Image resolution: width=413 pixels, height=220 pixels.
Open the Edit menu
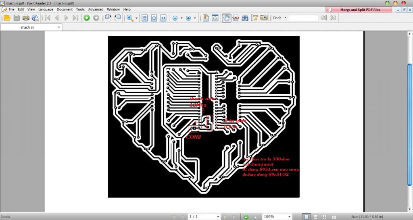point(21,9)
